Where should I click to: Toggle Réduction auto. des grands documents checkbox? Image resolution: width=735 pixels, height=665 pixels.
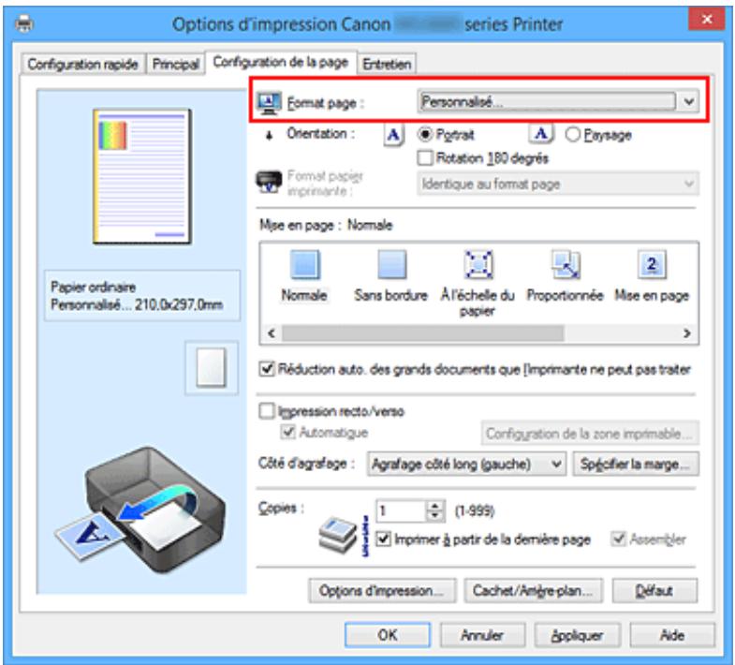[266, 369]
